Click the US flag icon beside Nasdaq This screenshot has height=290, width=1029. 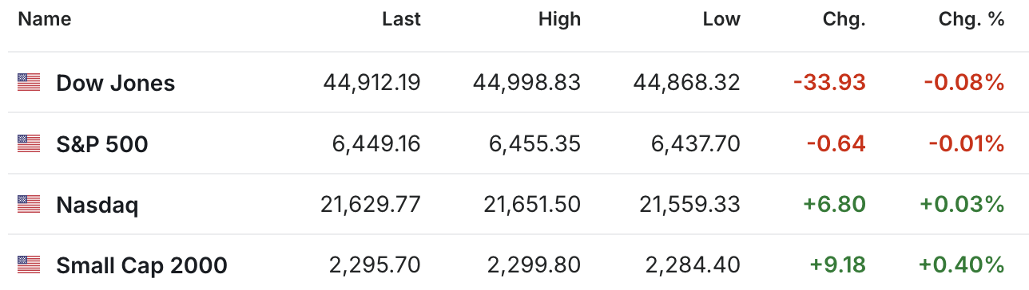click(29, 205)
